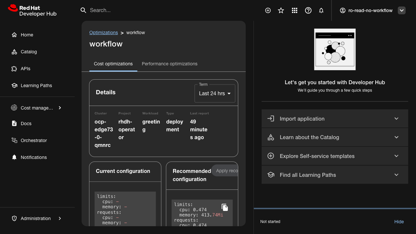Click the Docs document icon in sidebar
The image size is (416, 234).
tap(14, 123)
